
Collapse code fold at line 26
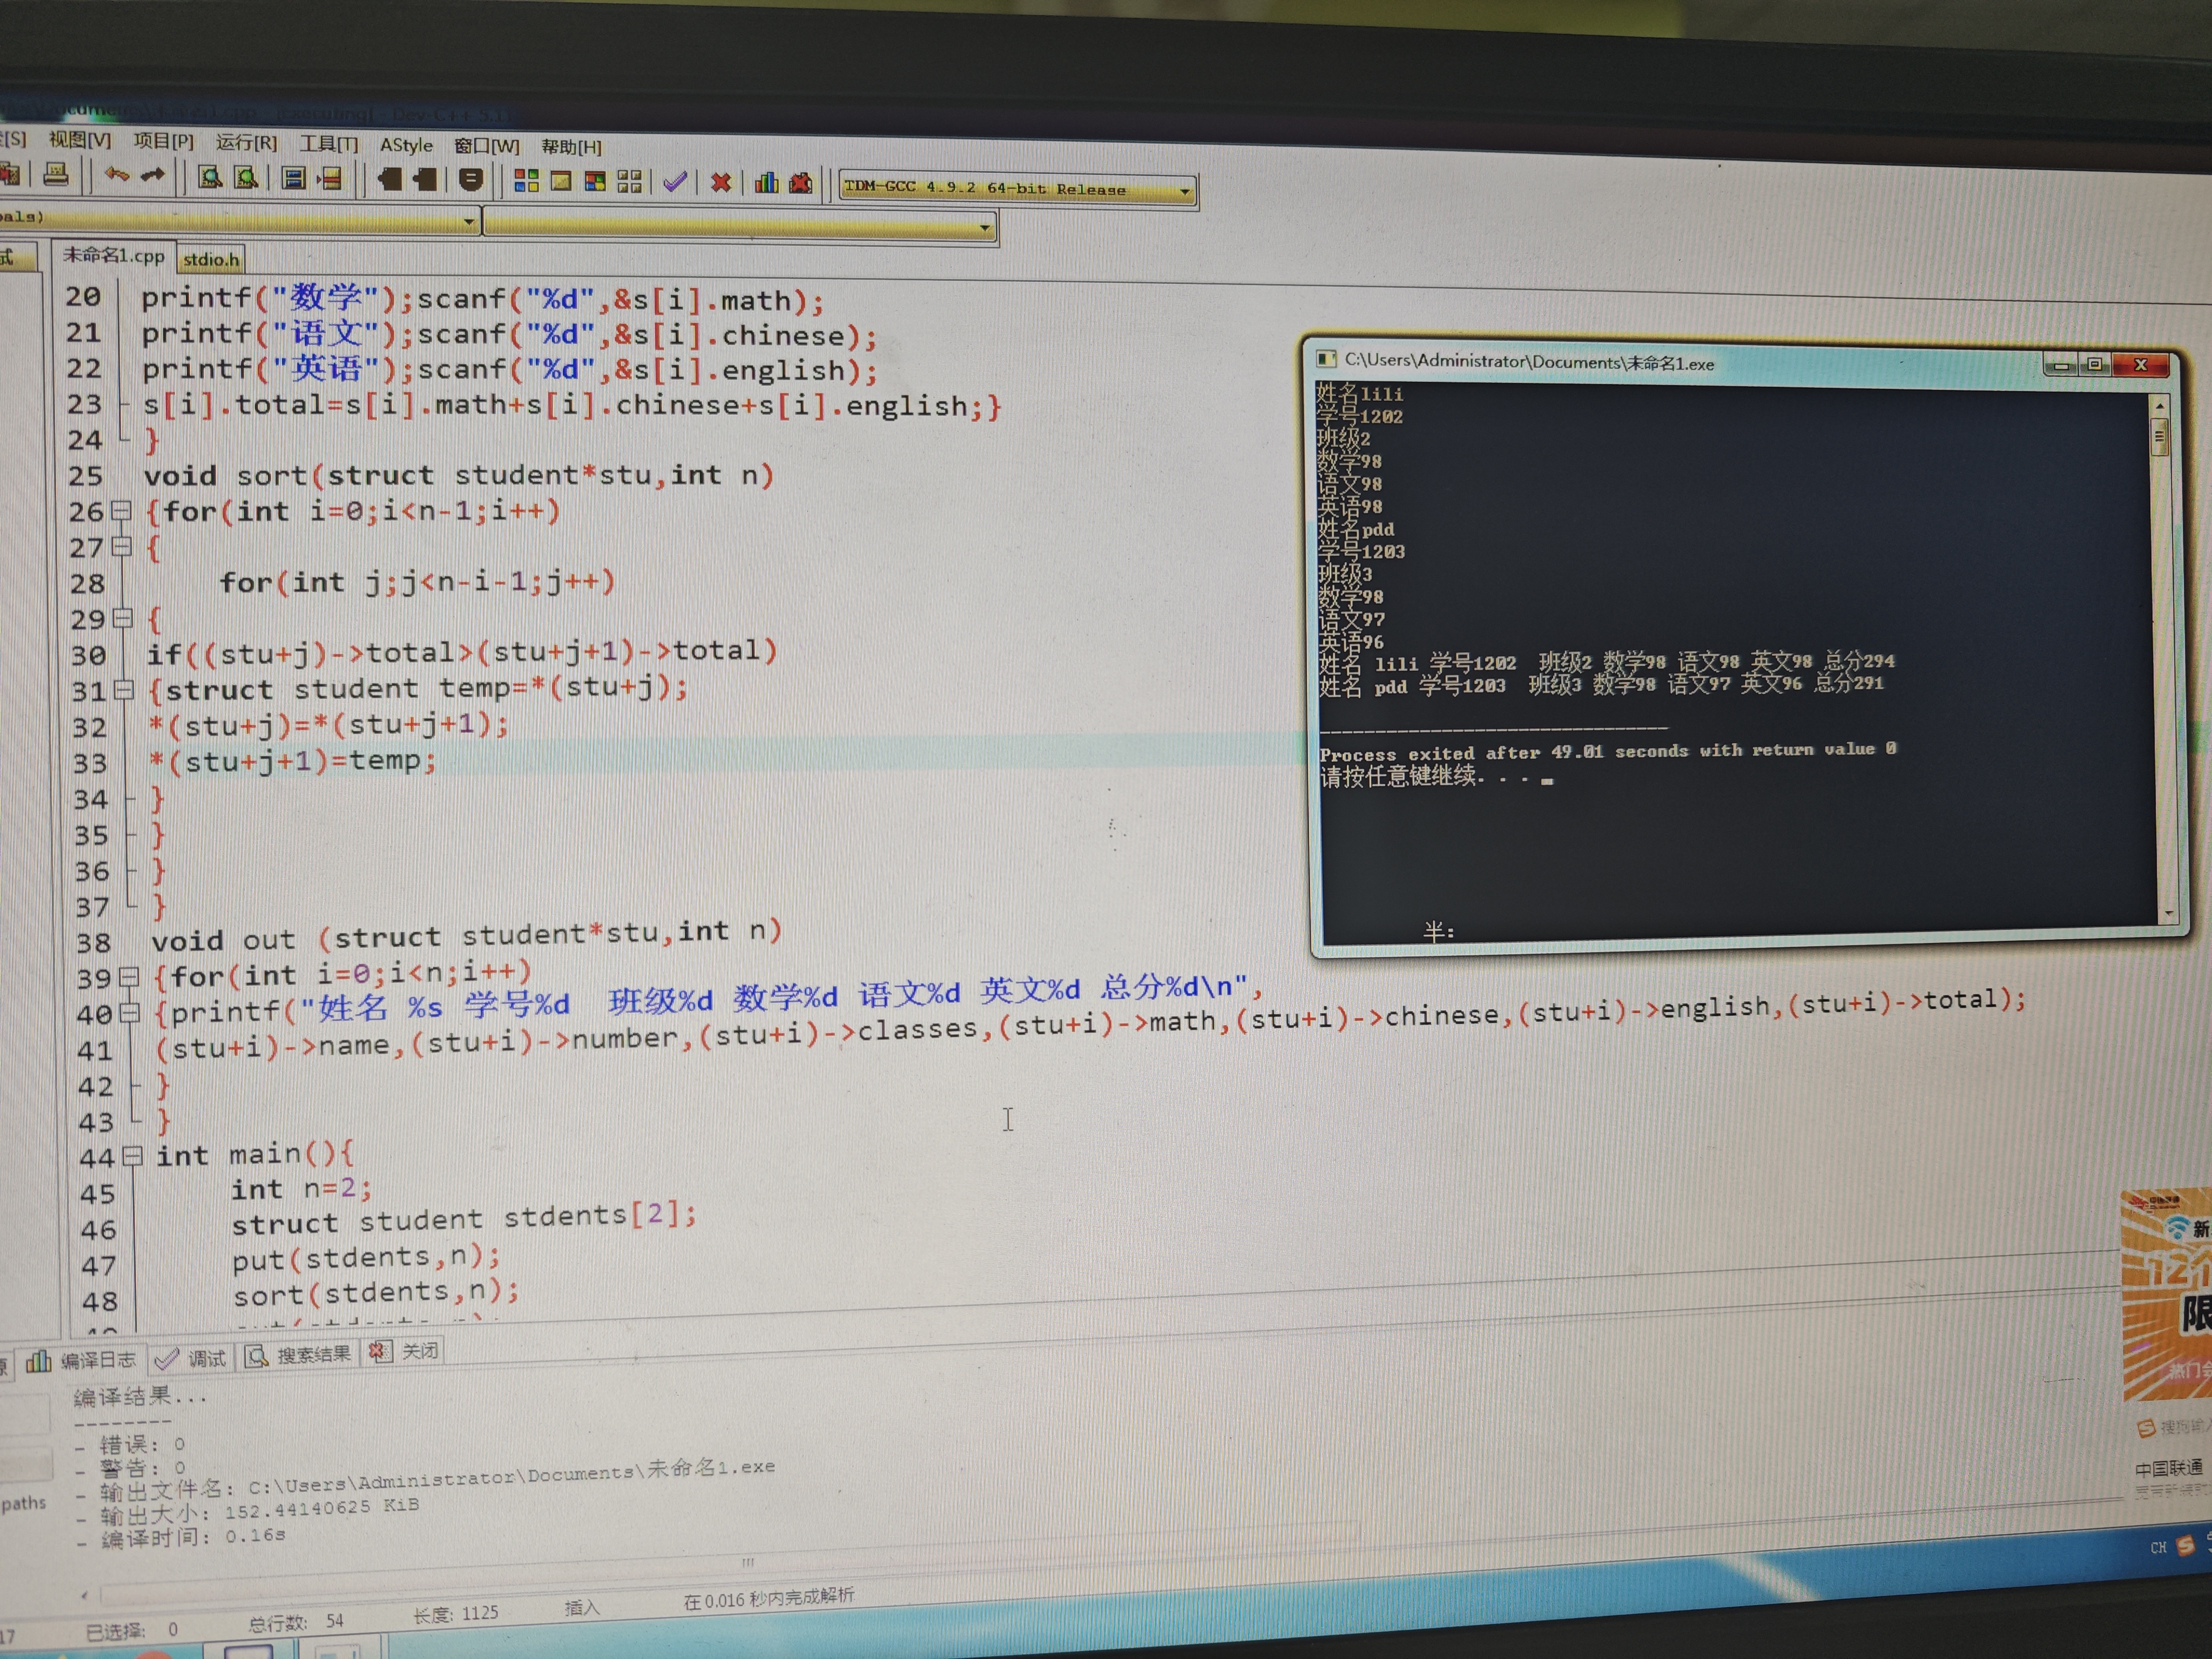point(121,511)
